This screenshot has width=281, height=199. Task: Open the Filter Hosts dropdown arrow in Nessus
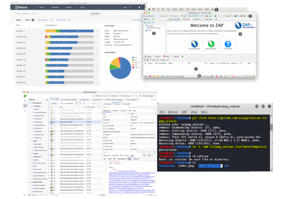tap(139, 14)
